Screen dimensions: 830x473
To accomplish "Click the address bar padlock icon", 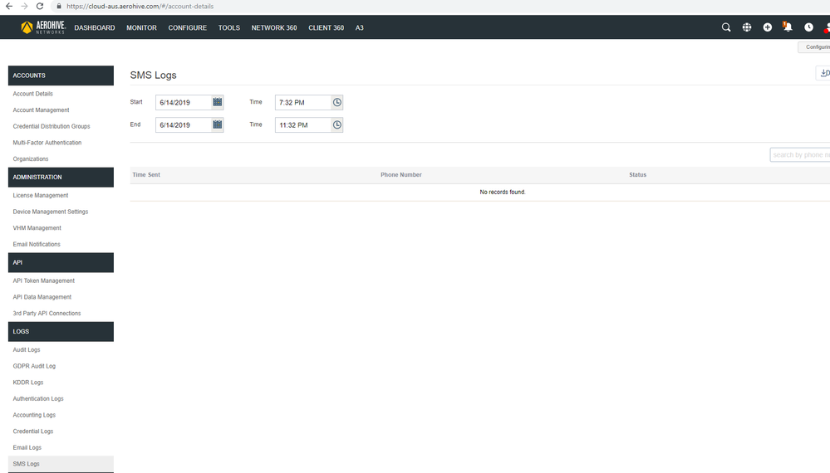I will 59,7.
